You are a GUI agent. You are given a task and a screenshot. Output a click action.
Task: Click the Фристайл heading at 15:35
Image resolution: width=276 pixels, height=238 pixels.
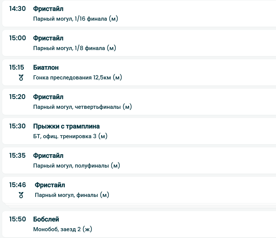click(48, 156)
